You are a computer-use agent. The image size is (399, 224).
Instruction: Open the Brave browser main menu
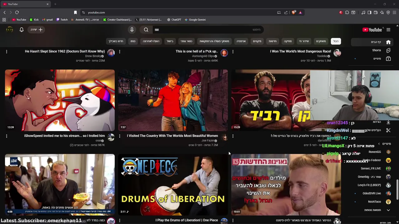click(395, 12)
